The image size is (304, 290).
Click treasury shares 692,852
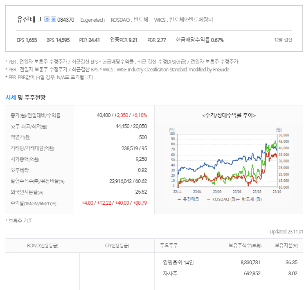(252, 274)
